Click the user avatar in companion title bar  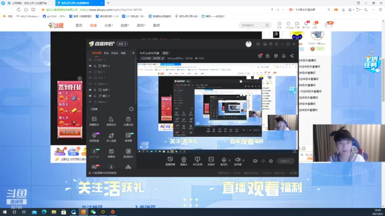click(x=248, y=44)
